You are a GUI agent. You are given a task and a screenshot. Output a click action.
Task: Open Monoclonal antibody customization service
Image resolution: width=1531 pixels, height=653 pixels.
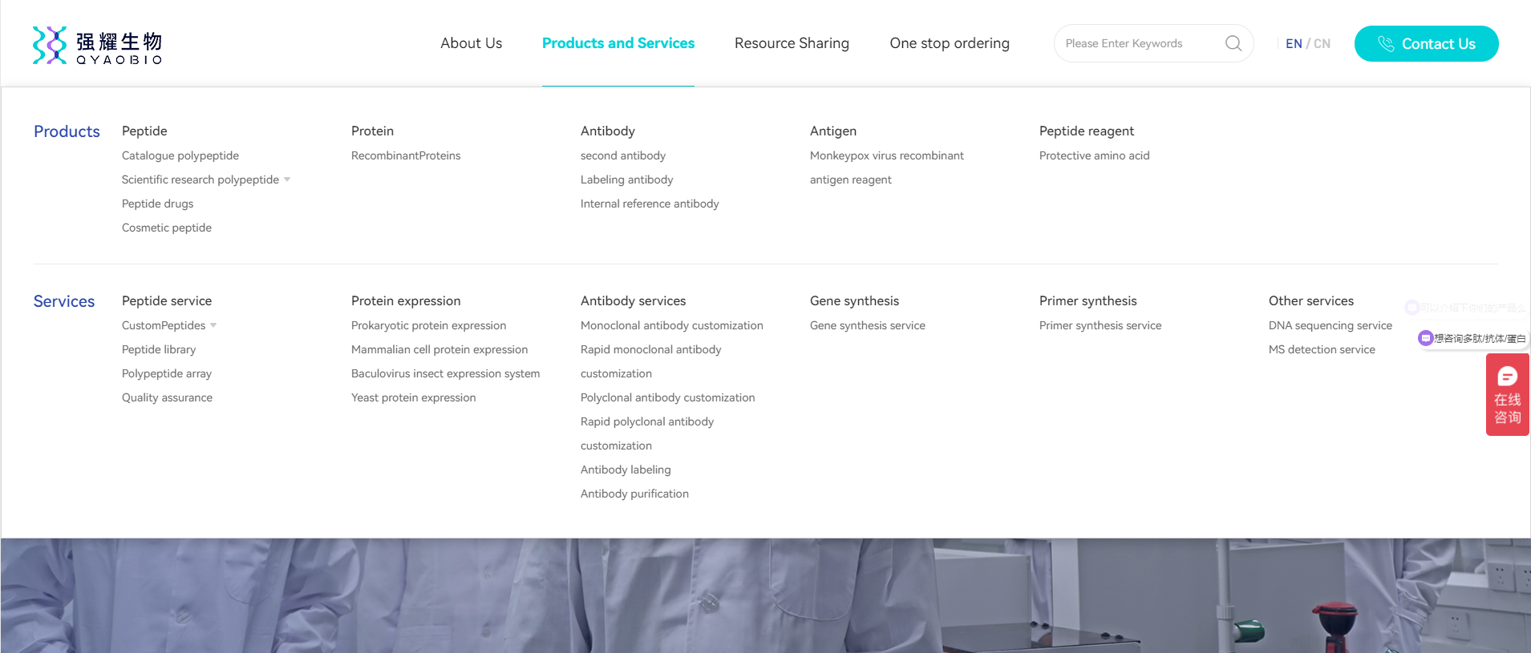tap(671, 325)
